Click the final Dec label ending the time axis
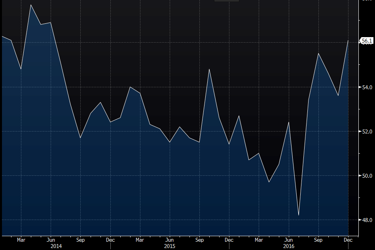This screenshot has height=250, width=375. [348, 240]
